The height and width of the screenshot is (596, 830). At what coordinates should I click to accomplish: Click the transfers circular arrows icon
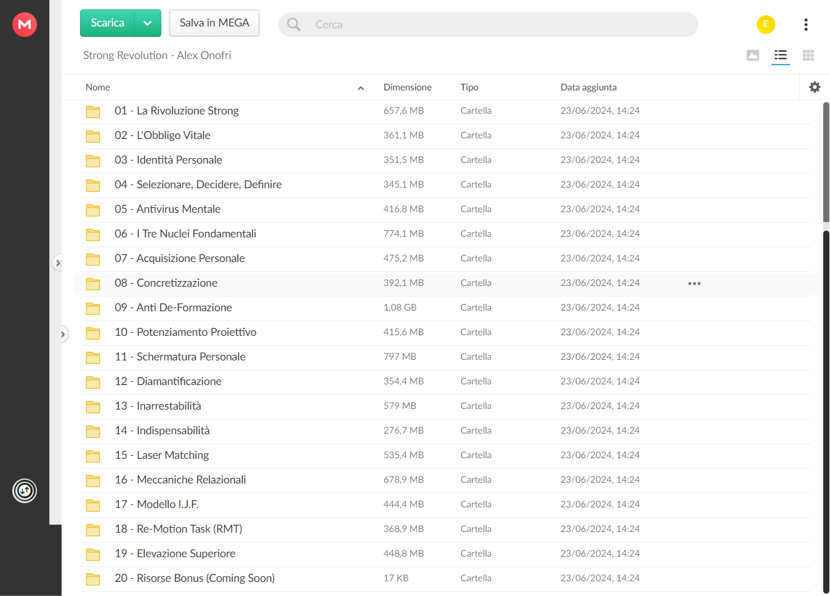[25, 491]
